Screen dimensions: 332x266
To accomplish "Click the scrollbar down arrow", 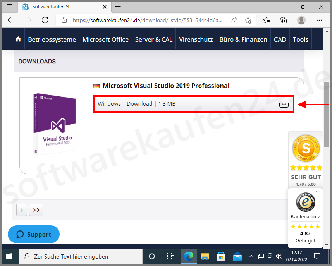I will (327, 245).
